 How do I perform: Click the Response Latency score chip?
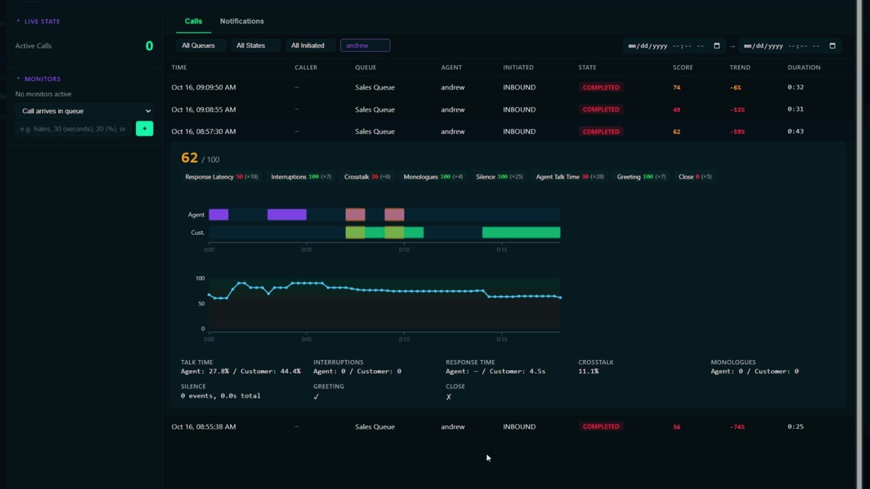tap(222, 177)
